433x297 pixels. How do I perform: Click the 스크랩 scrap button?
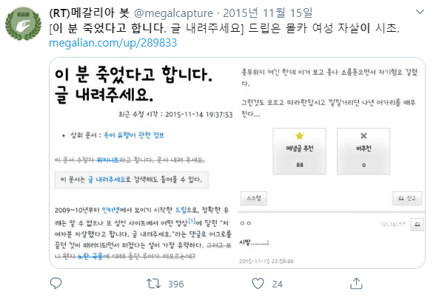click(x=254, y=198)
